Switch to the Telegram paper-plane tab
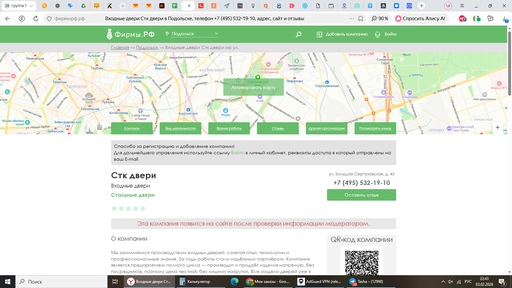 [227, 6]
